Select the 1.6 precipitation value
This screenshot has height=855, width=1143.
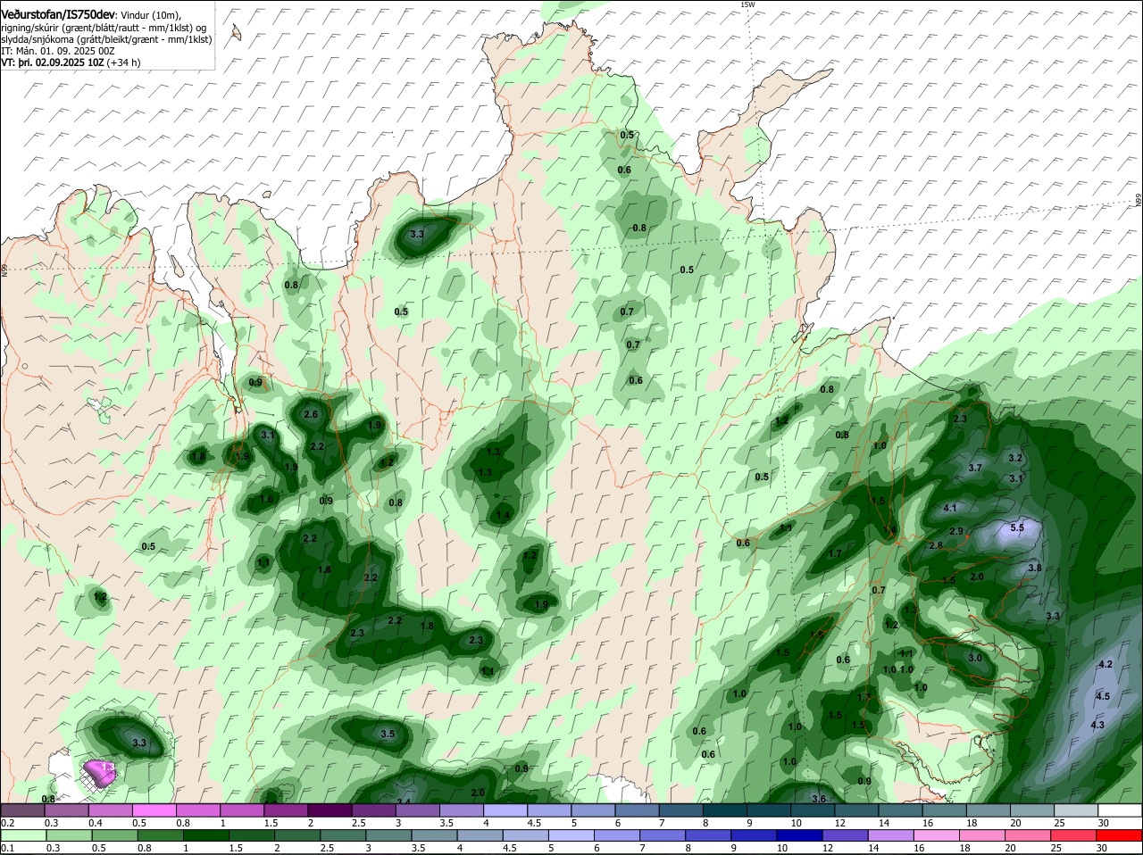coord(266,499)
